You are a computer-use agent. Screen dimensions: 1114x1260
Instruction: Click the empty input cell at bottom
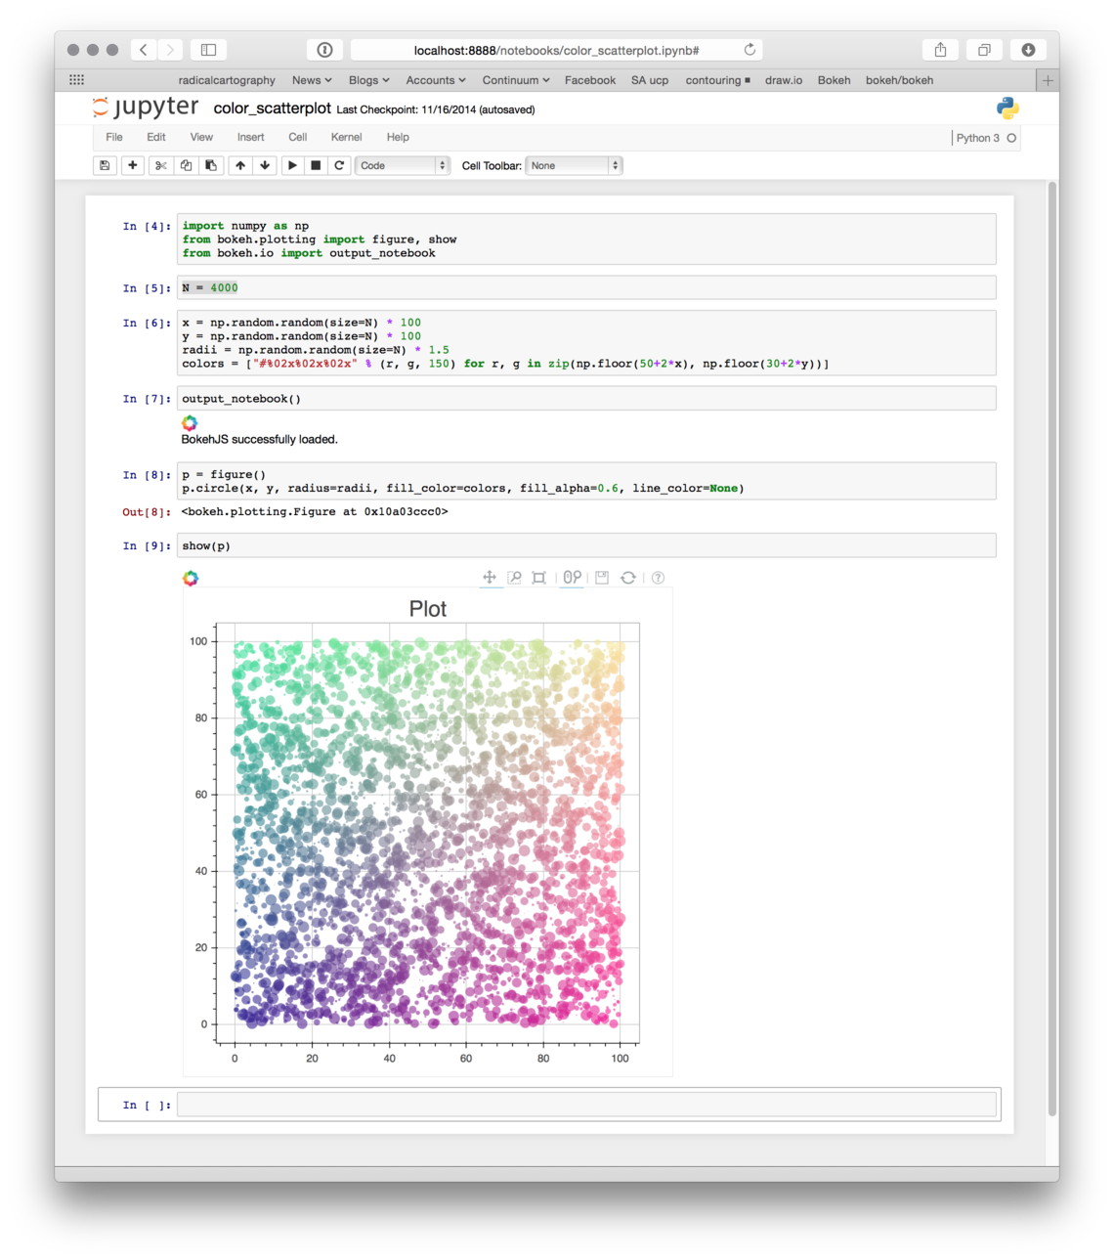[586, 1105]
